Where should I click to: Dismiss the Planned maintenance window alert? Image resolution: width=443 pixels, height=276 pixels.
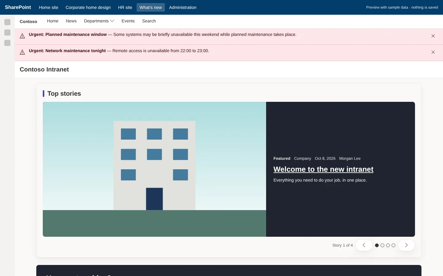tap(433, 36)
